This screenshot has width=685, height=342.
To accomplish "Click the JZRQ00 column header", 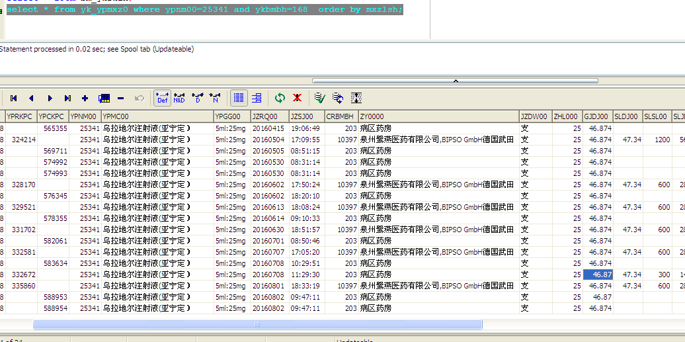I will tap(270, 117).
